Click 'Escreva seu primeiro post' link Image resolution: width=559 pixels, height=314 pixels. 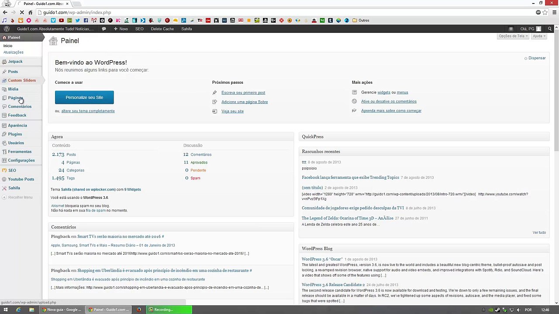coord(243,92)
